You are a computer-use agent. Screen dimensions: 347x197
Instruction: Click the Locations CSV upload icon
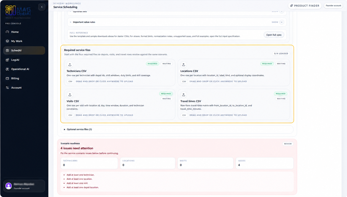point(183,65)
